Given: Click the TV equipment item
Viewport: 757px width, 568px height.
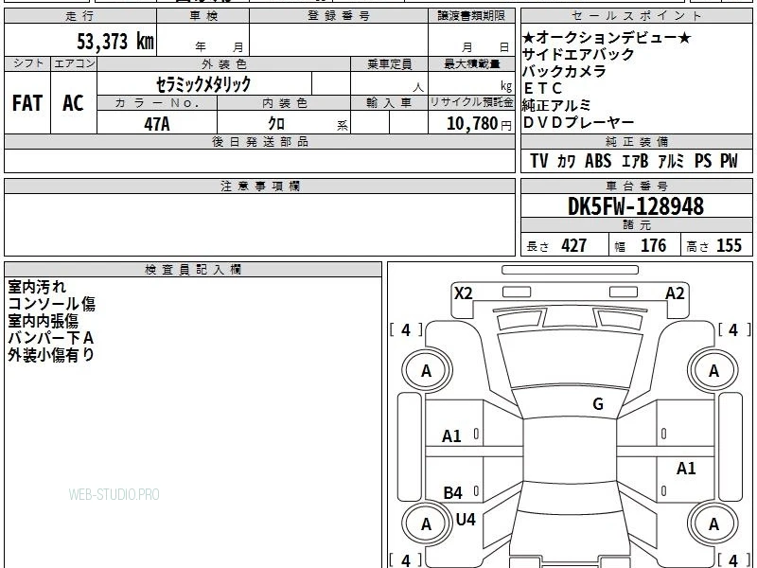Looking at the screenshot, I should coord(539,161).
